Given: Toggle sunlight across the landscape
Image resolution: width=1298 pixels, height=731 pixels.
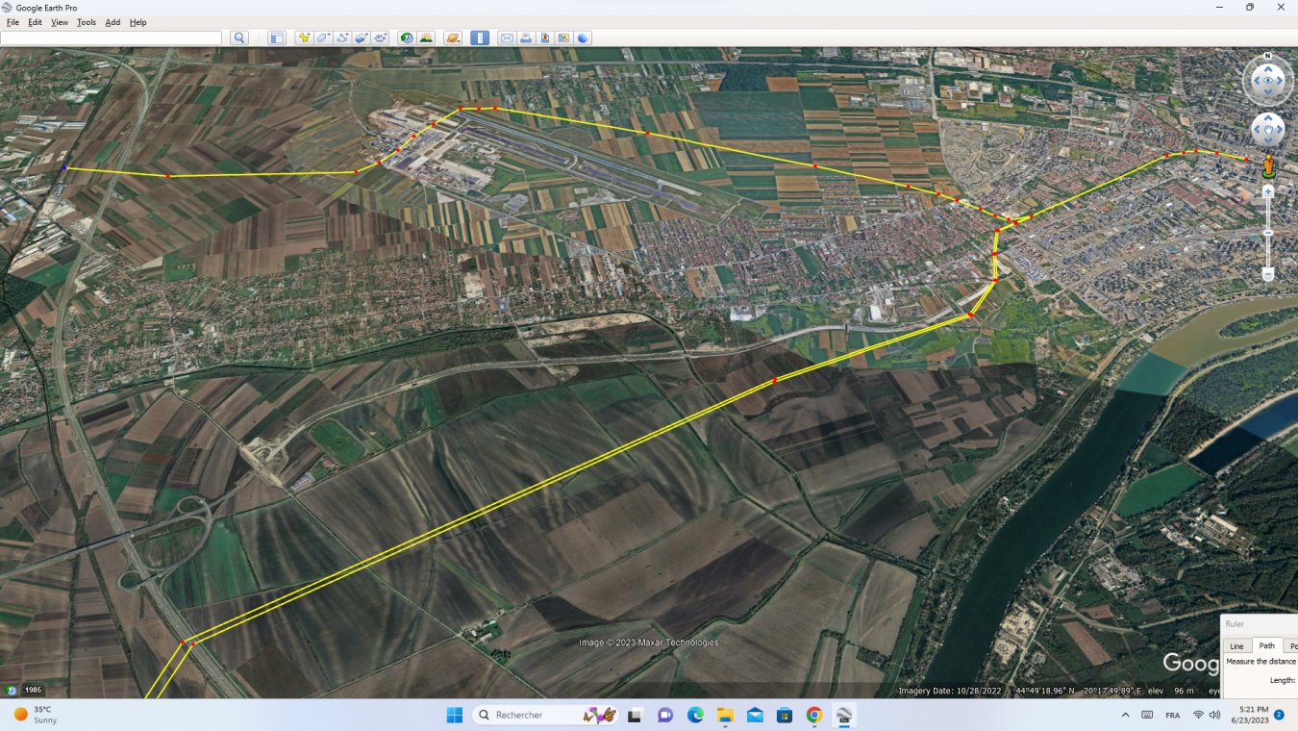Looking at the screenshot, I should coord(426,38).
